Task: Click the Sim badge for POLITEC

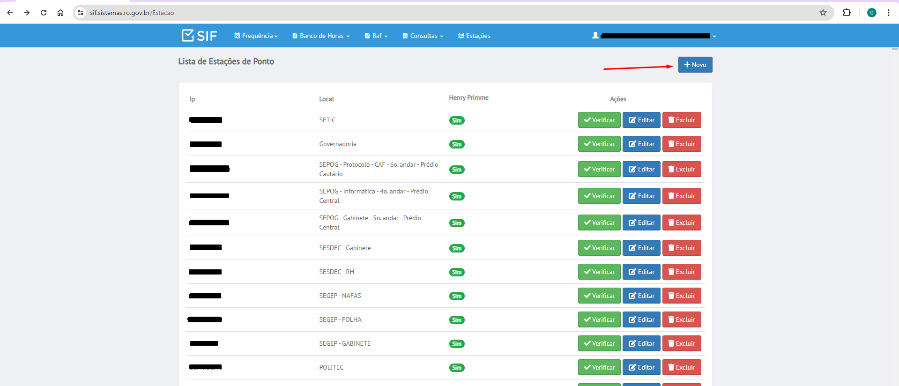Action: pos(457,368)
